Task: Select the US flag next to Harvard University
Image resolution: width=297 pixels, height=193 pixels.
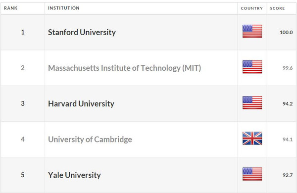Action: (x=252, y=102)
